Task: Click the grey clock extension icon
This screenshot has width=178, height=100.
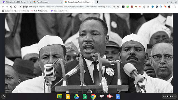Action: coord(144,7)
